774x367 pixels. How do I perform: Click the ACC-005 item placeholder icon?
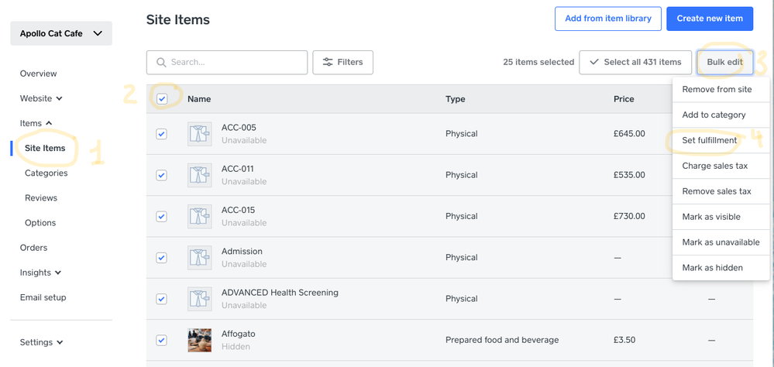click(199, 134)
